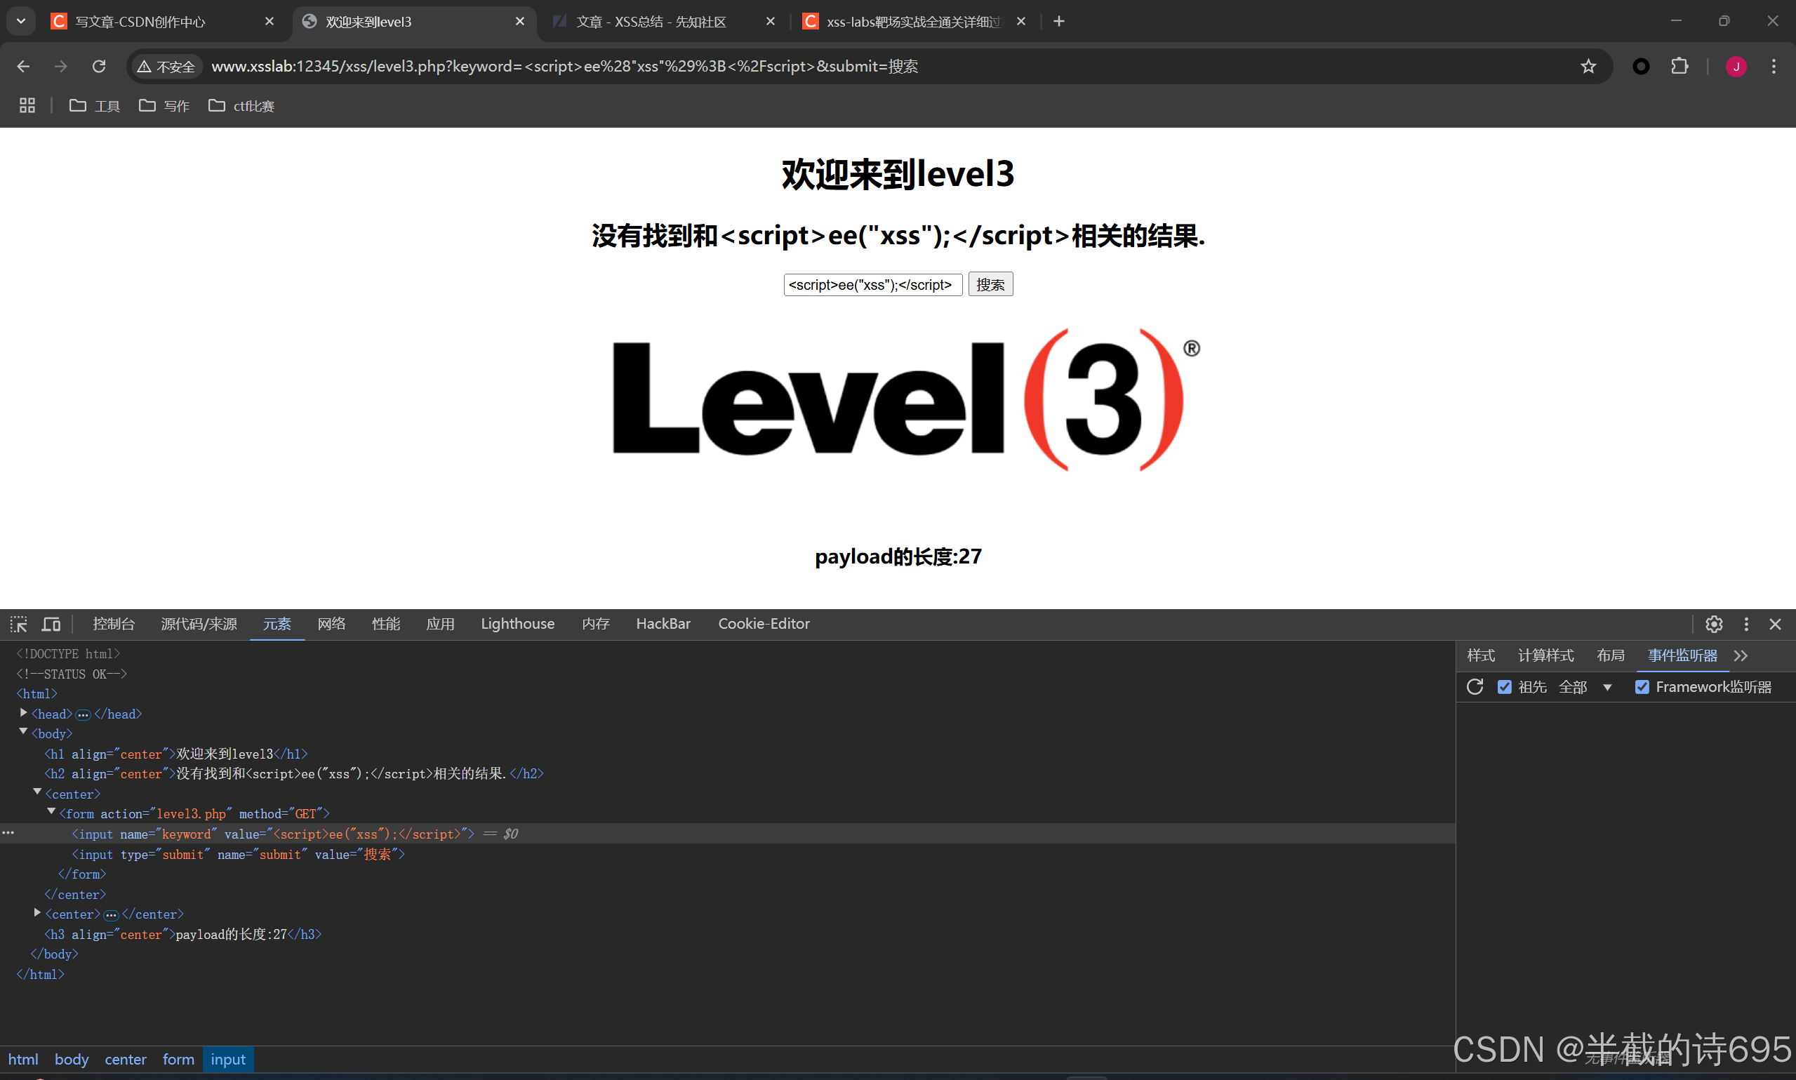This screenshot has width=1796, height=1080.
Task: Open DevTools settings gear
Action: (x=1714, y=624)
